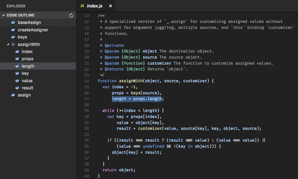The image size is (298, 179).
Task: Click 'keys(source)' call on line 26
Action: click(145, 93)
